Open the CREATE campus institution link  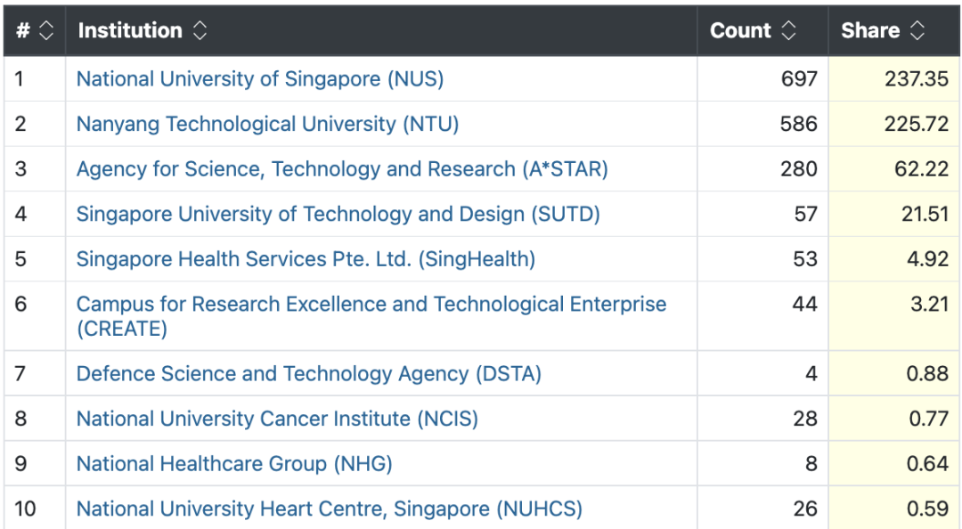(371, 305)
